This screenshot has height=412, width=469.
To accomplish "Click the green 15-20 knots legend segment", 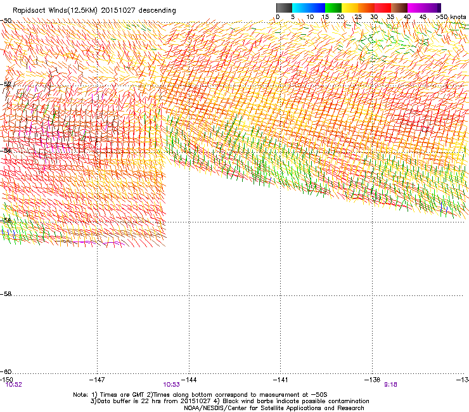I will click(333, 8).
